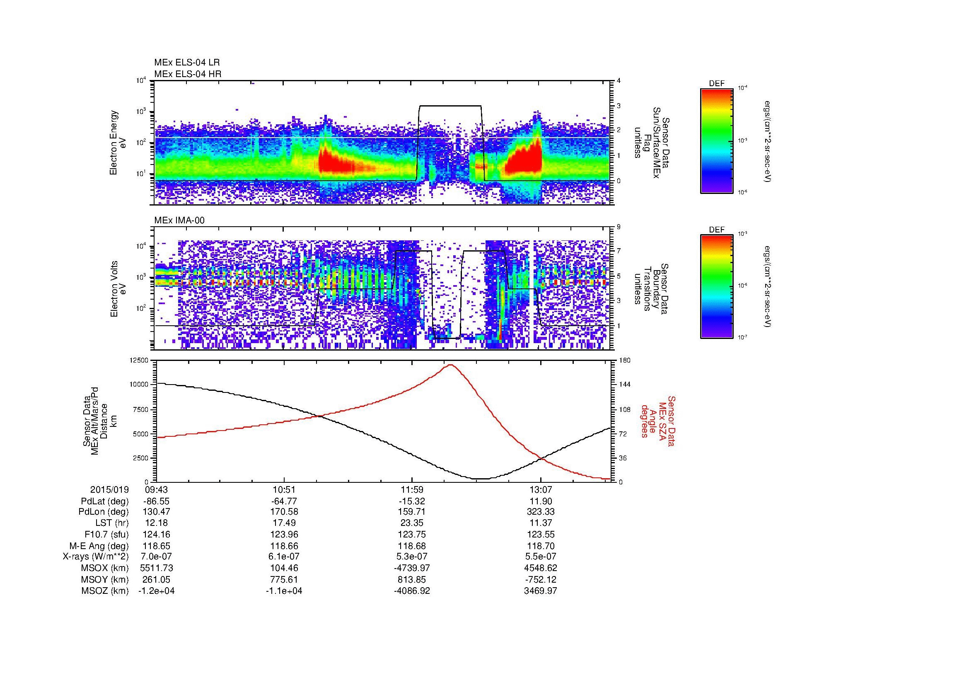Click the MSOX value '5511.73'

click(156, 569)
